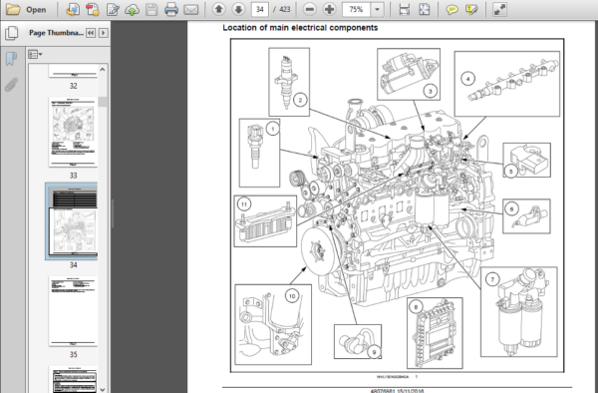Zoom out with the minus button
Image resolution: width=598 pixels, height=393 pixels.
coord(310,9)
